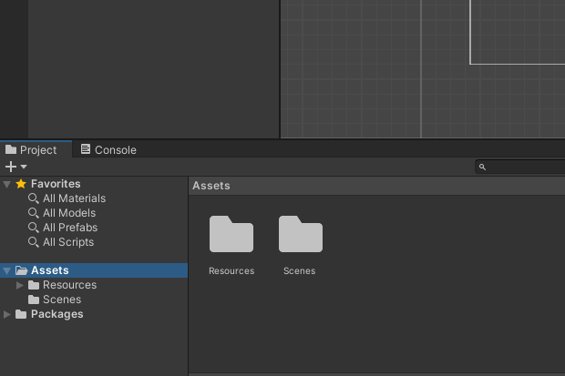565x376 pixels.
Task: Collapse the Assets tree node
Action: pos(7,270)
